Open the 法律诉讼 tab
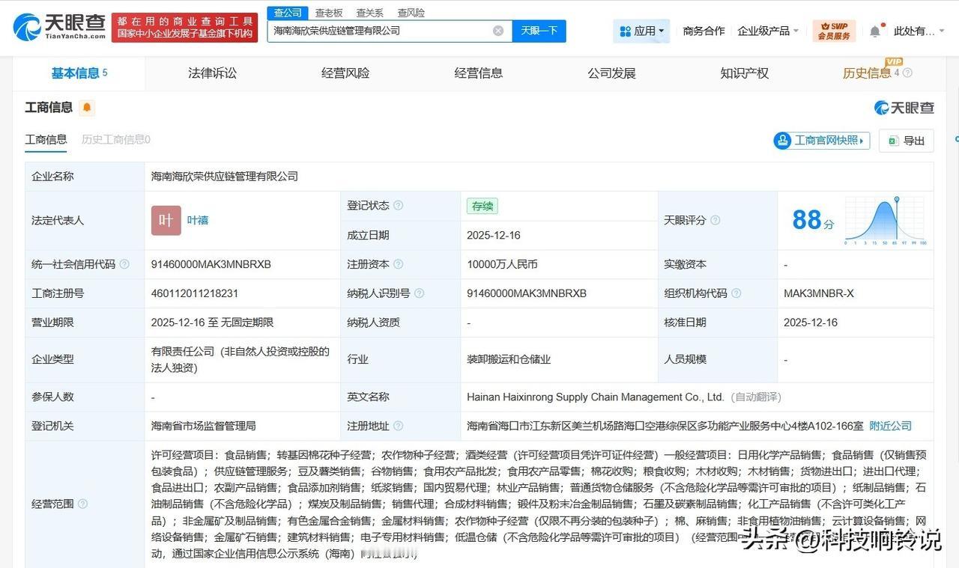This screenshot has width=959, height=568. tap(212, 73)
